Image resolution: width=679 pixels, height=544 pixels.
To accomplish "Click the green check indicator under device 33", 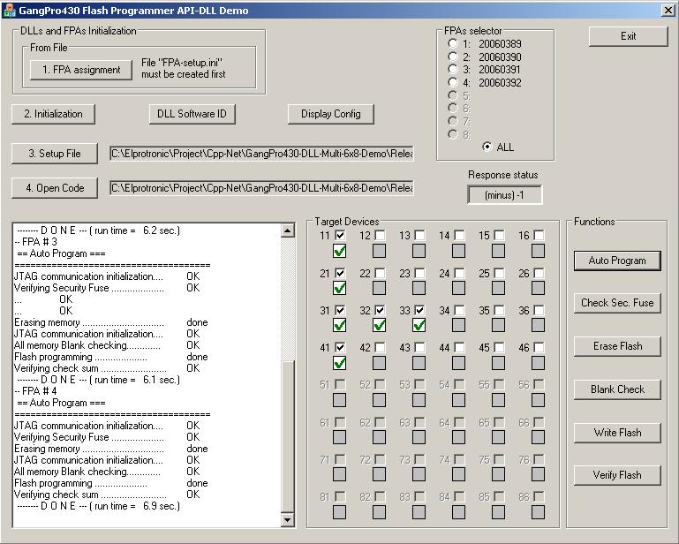I will (419, 325).
